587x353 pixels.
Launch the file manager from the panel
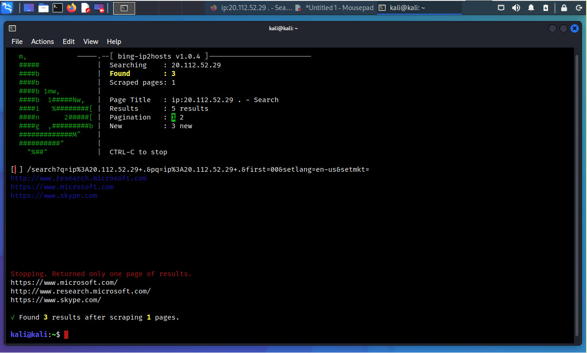[44, 8]
